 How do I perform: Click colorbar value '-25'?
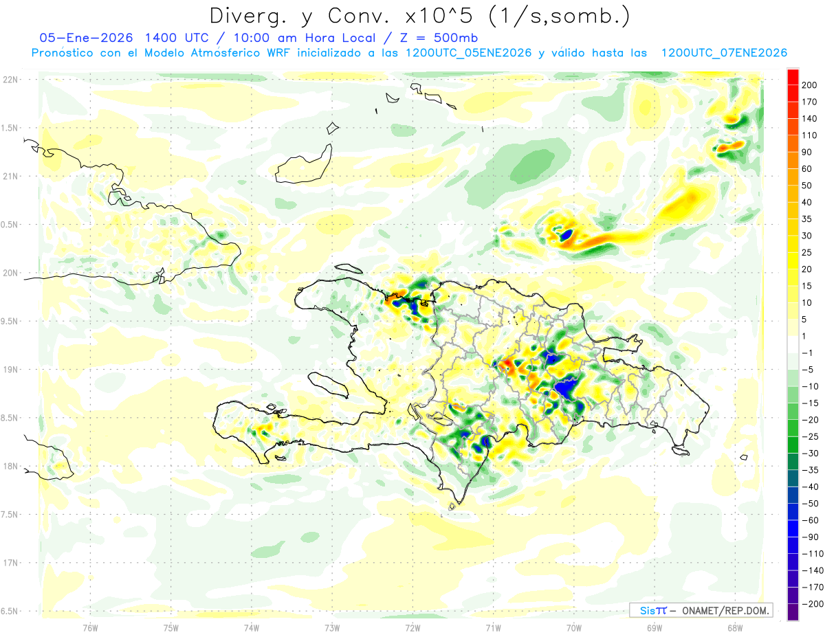pyautogui.click(x=809, y=436)
